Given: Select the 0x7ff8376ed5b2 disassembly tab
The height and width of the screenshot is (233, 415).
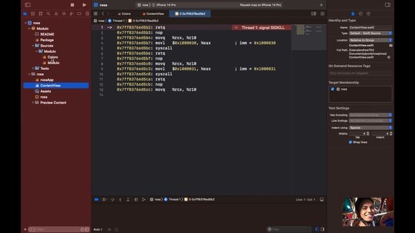Looking at the screenshot, I should click(x=190, y=14).
